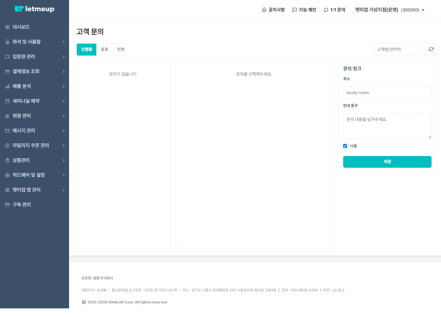Click the 고객 문의 page heading
This screenshot has width=441, height=317.
[x=90, y=32]
